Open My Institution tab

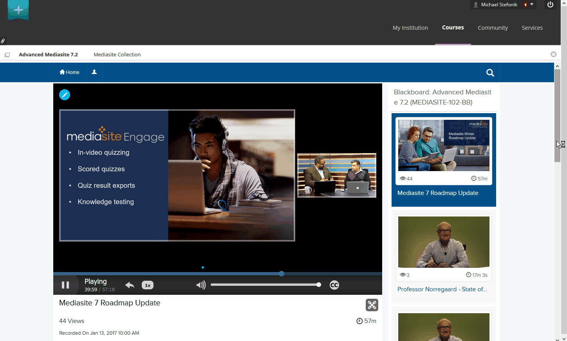point(410,28)
